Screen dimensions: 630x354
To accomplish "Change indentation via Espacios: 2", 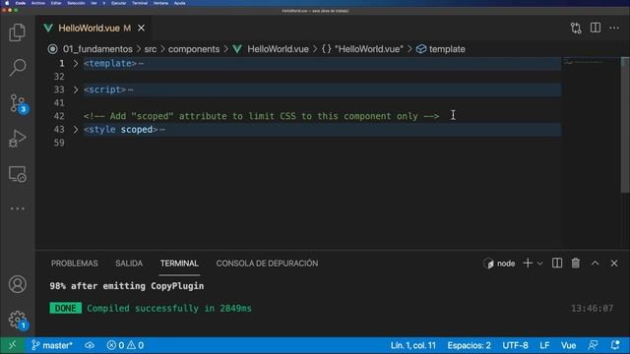I will pyautogui.click(x=469, y=345).
